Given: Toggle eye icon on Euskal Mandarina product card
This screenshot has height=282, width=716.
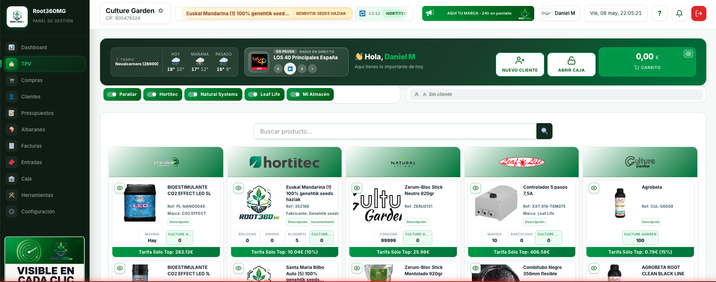Looking at the screenshot, I should (239, 188).
